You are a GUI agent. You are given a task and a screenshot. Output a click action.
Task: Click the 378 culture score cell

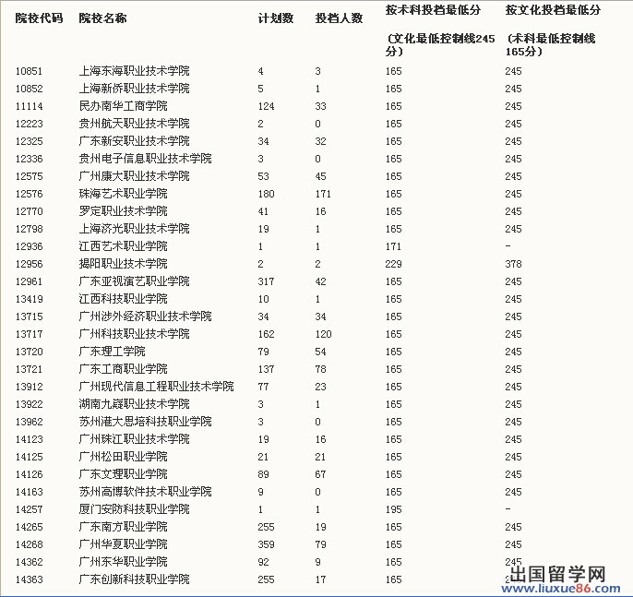(x=513, y=264)
